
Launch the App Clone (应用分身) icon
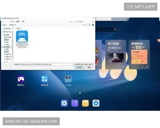[45, 81]
